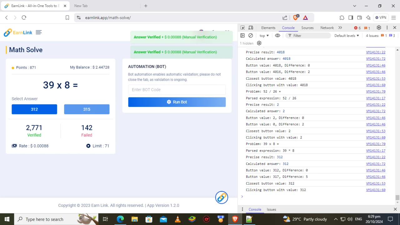
Task: Share this page from the address bar
Action: pyautogui.click(x=285, y=17)
